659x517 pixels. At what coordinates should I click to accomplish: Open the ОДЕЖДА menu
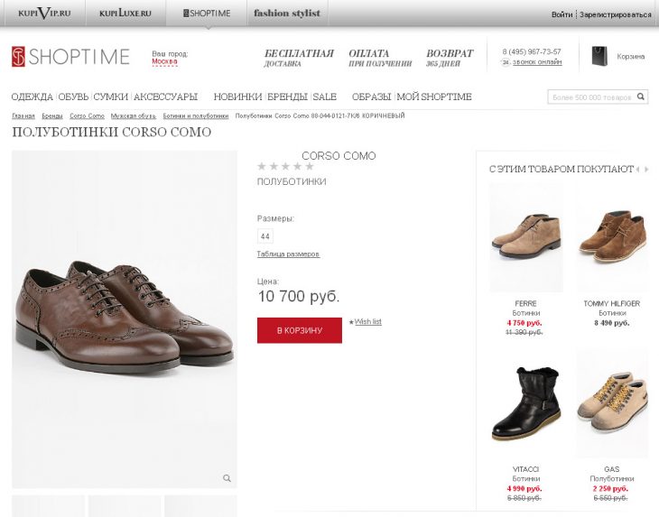coord(32,97)
